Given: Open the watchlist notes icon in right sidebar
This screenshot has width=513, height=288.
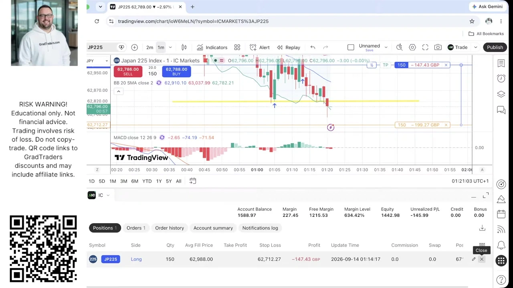Looking at the screenshot, I should click(501, 63).
